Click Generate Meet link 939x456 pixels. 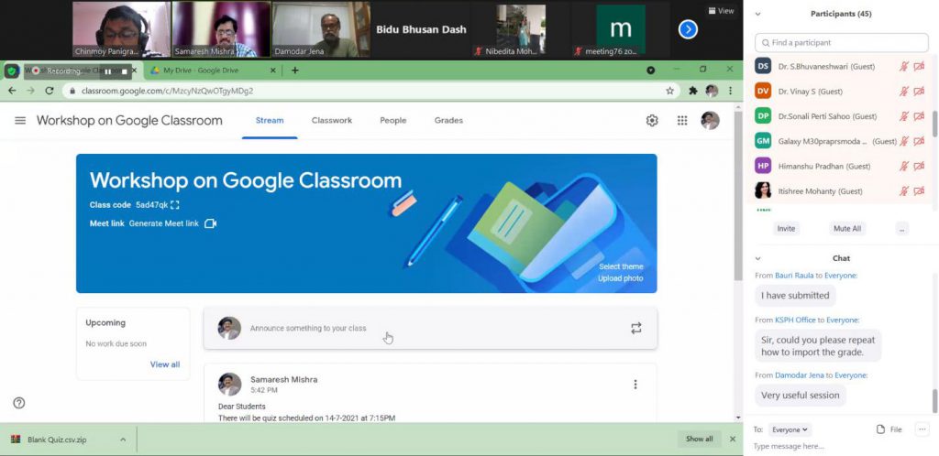(164, 223)
